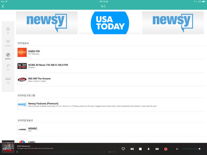Tap the Wi-Fi indicator in the status bar
This screenshot has height=155, width=207.
click(6, 1)
